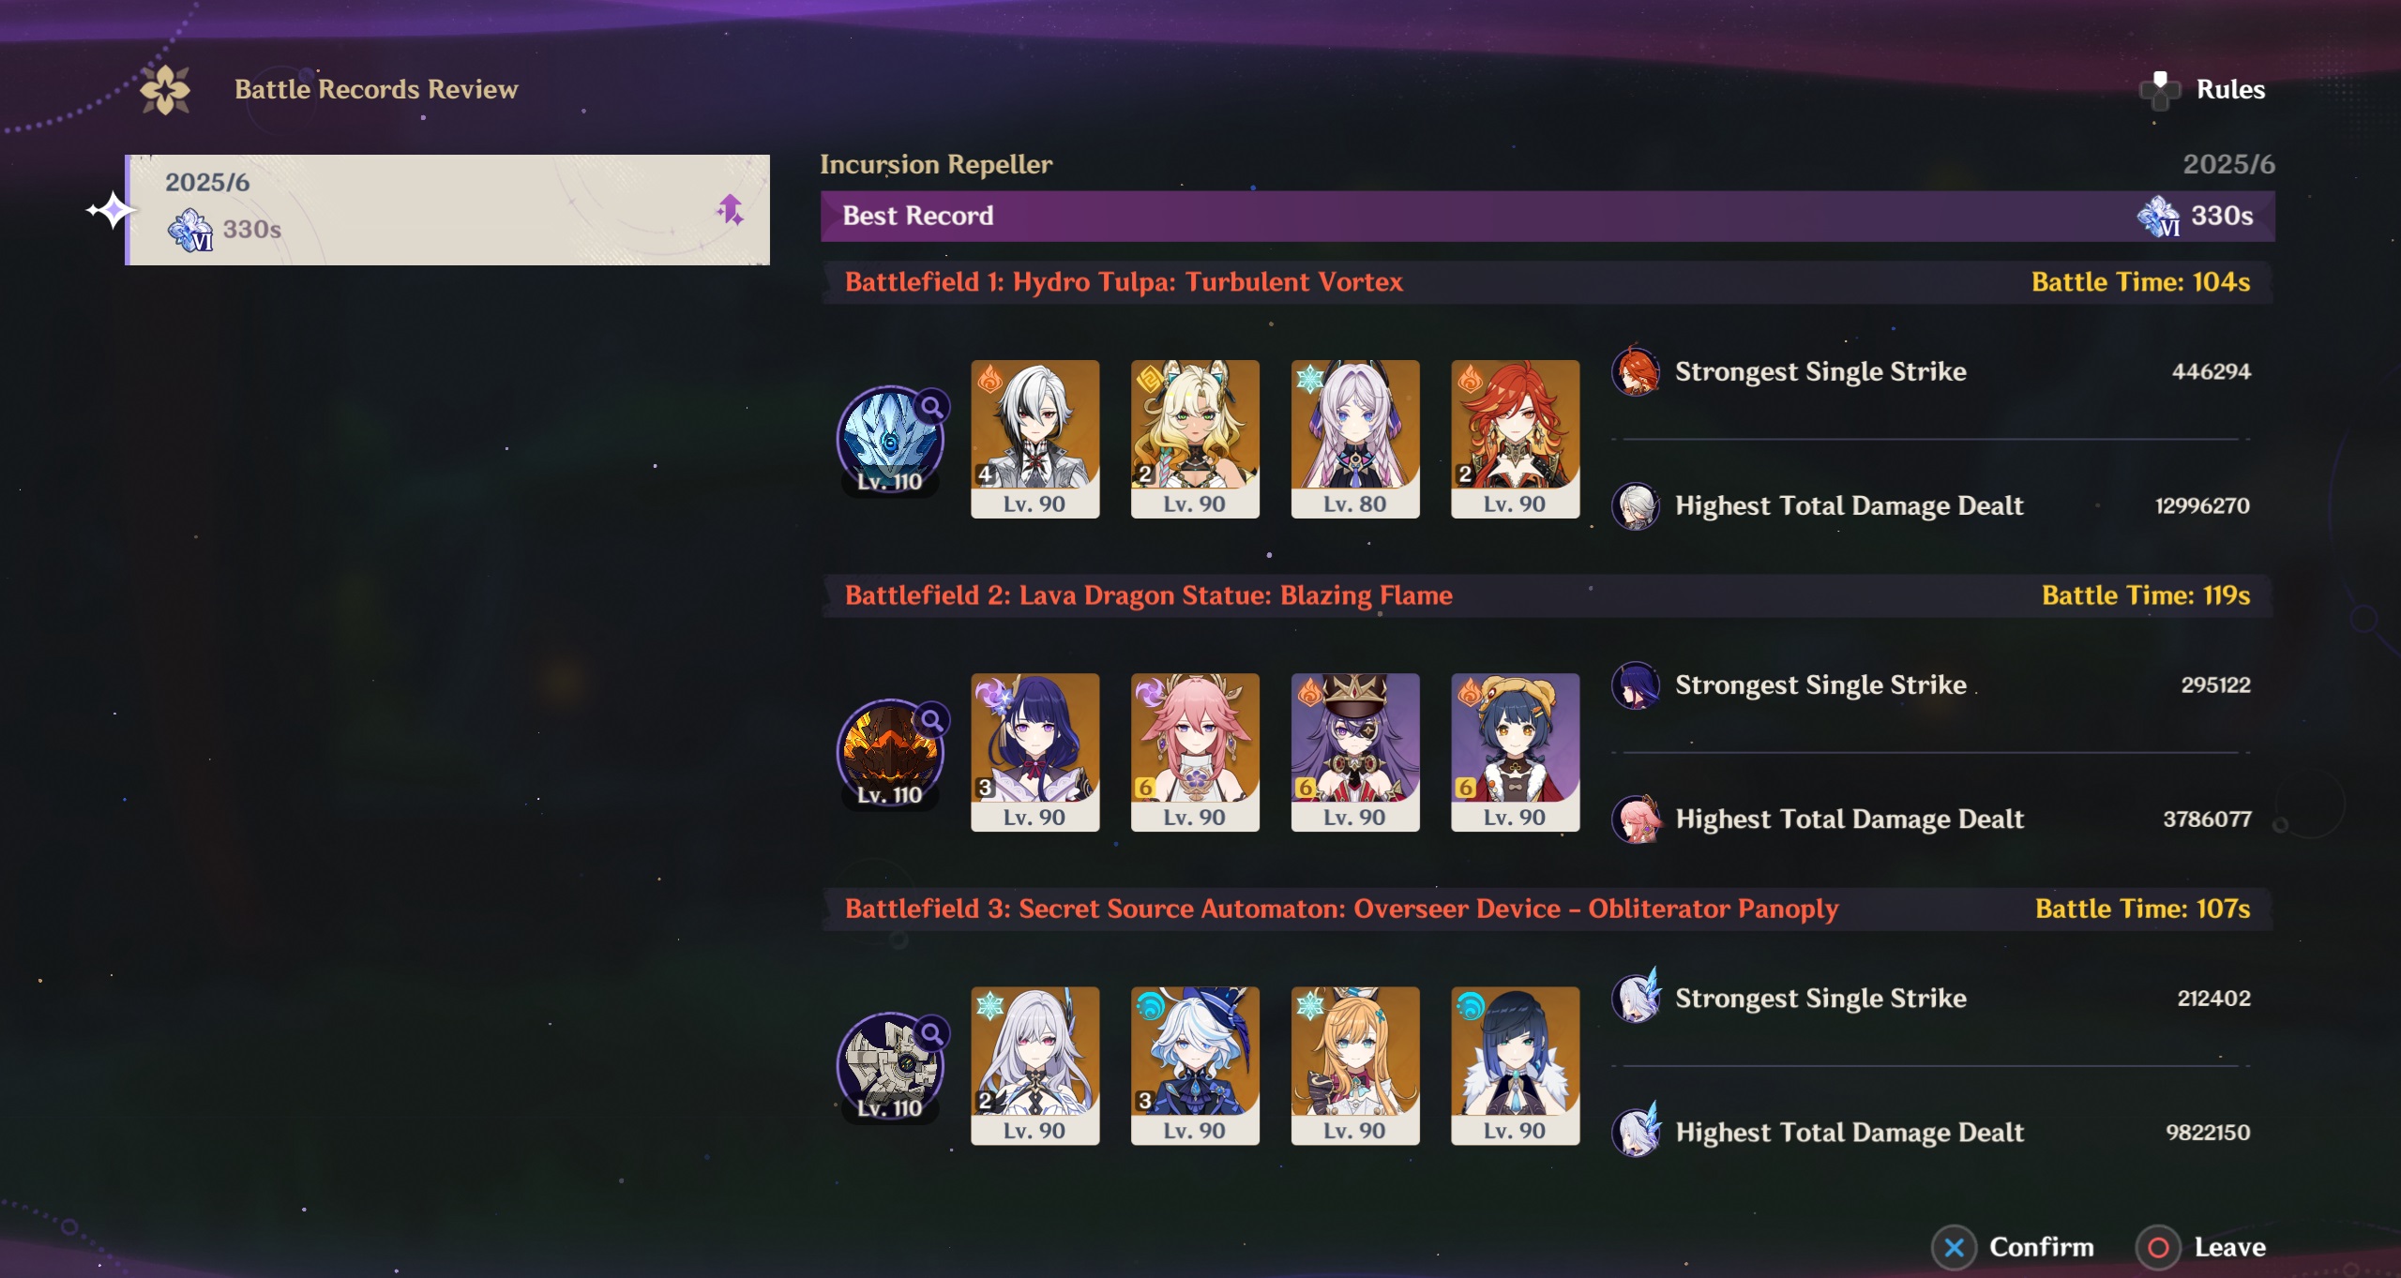Inspect the Secret Source Automaton boss icon
The width and height of the screenshot is (2401, 1278).
891,1067
